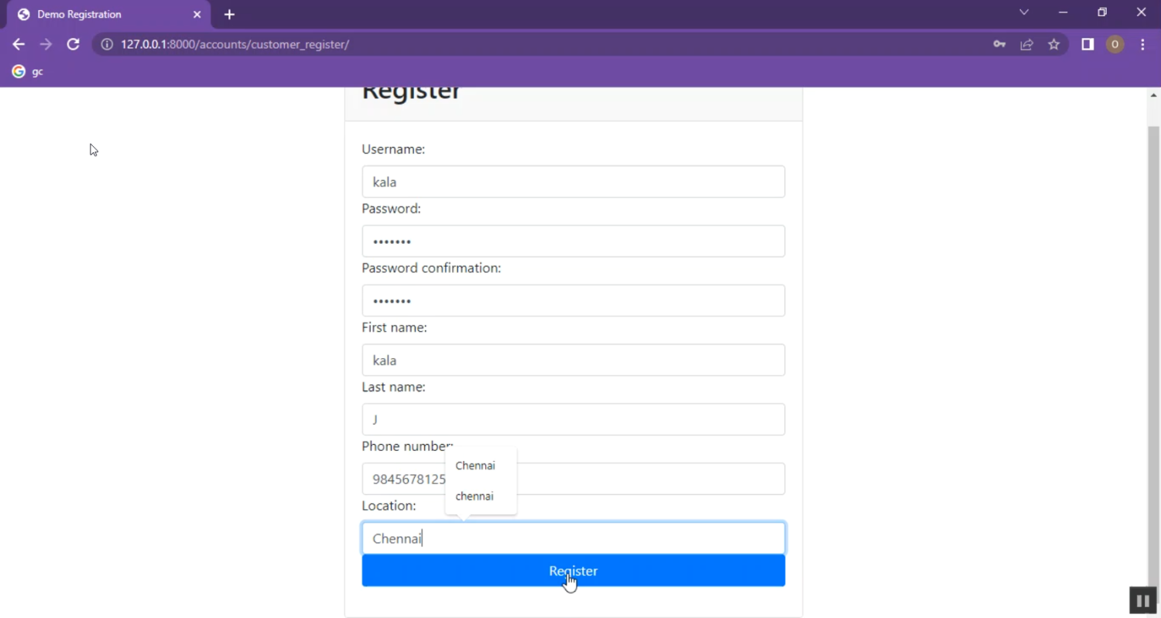This screenshot has width=1161, height=618.
Task: Toggle the browser side panel icon
Action: (x=1087, y=44)
